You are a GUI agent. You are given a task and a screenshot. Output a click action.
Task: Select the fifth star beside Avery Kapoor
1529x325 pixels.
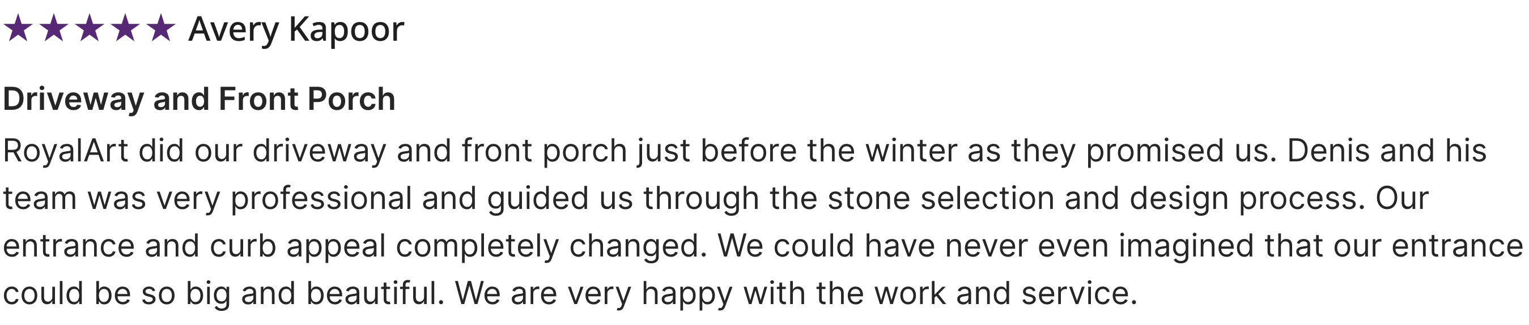[x=161, y=28]
